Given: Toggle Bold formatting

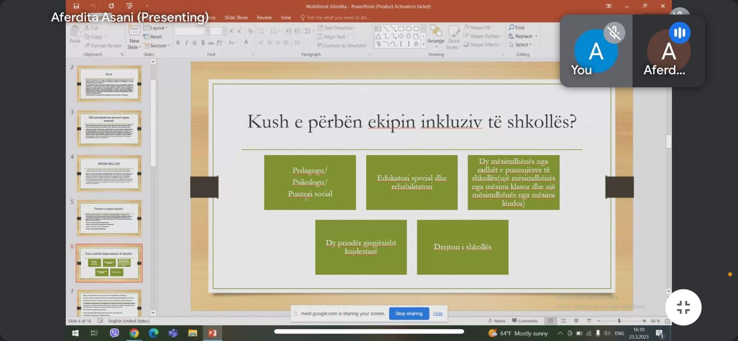Looking at the screenshot, I should tap(178, 43).
